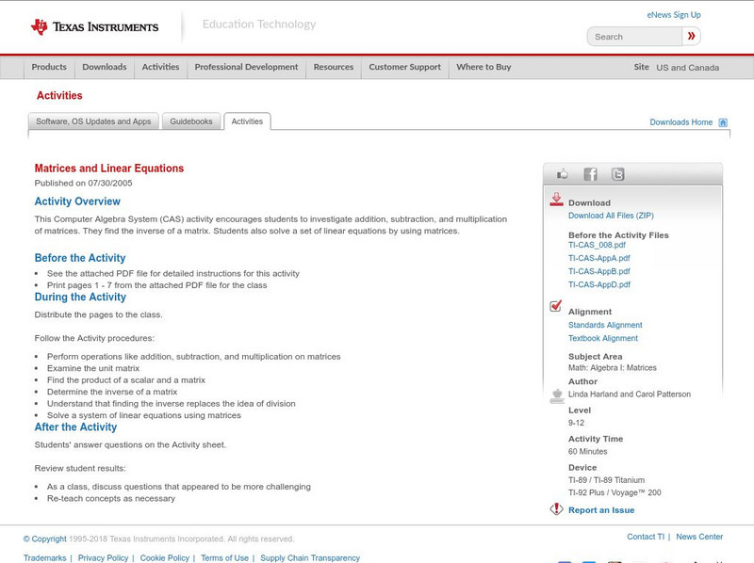Viewport: 754px width, 563px height.
Task: Click the Downloads Home house icon
Action: pos(723,122)
